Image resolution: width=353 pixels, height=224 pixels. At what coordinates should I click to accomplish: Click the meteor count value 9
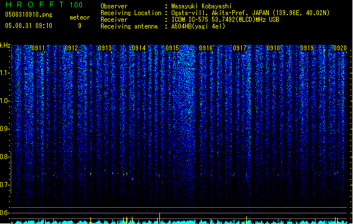coord(80,26)
